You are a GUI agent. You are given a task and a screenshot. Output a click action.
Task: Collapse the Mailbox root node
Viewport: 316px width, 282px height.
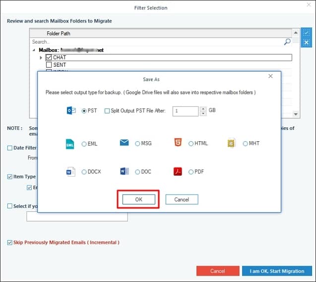coord(34,50)
